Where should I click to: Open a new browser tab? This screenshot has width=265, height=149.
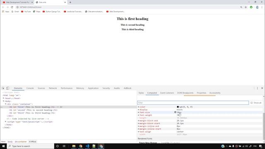click(x=70, y=2)
